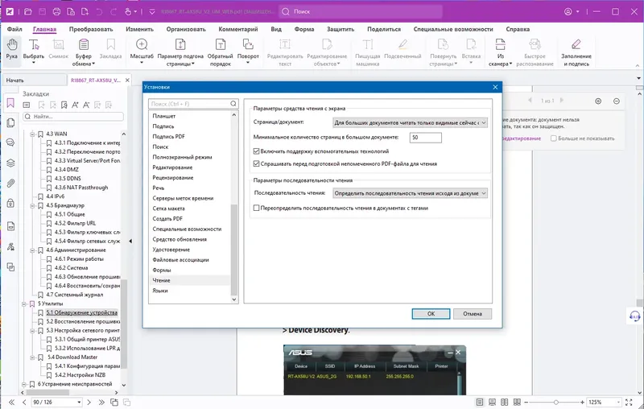This screenshot has width=644, height=409.
Task: Open Параметр подгона страницы options
Action: [180, 52]
